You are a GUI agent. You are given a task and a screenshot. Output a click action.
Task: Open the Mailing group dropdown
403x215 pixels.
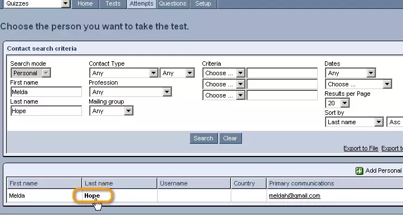pyautogui.click(x=111, y=111)
